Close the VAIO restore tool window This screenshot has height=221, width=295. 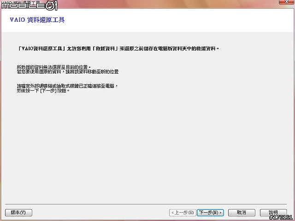click(x=286, y=2)
